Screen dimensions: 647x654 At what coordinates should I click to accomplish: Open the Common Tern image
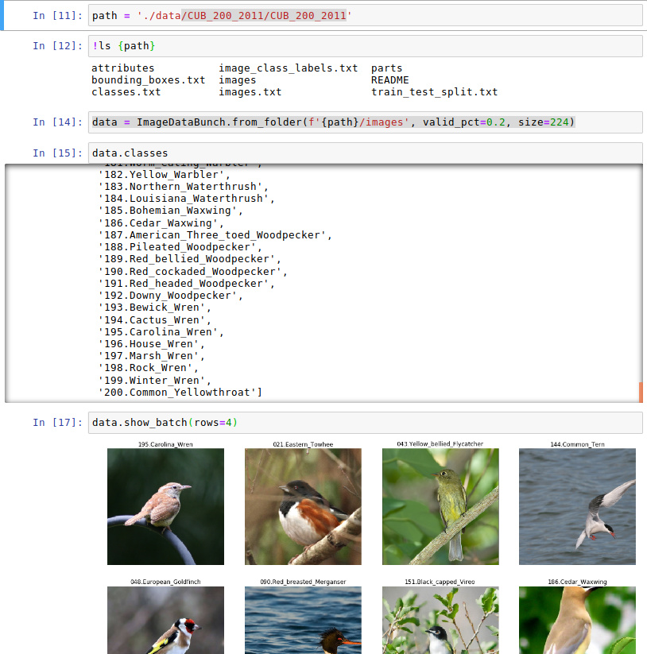tap(577, 506)
